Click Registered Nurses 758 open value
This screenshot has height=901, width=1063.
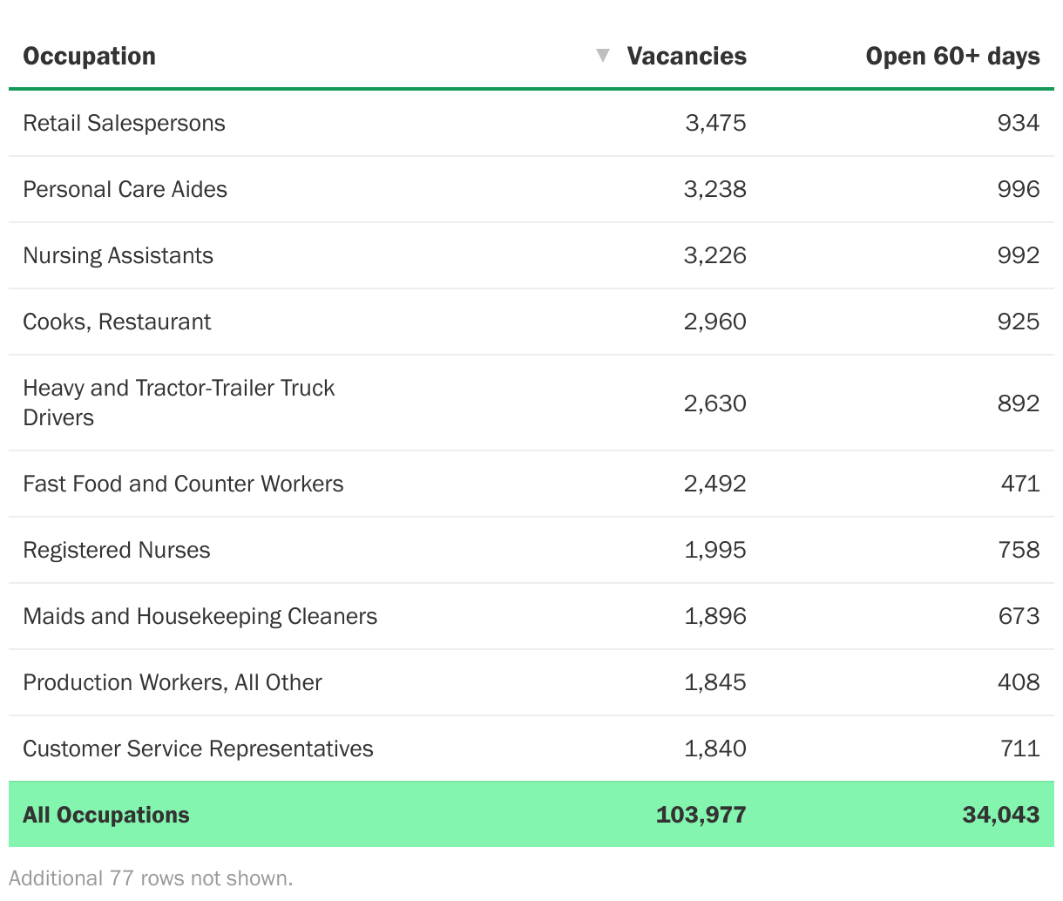click(x=1019, y=550)
